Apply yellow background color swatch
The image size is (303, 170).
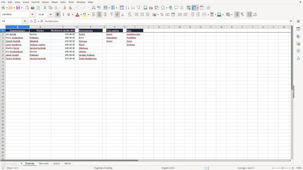(85, 15)
